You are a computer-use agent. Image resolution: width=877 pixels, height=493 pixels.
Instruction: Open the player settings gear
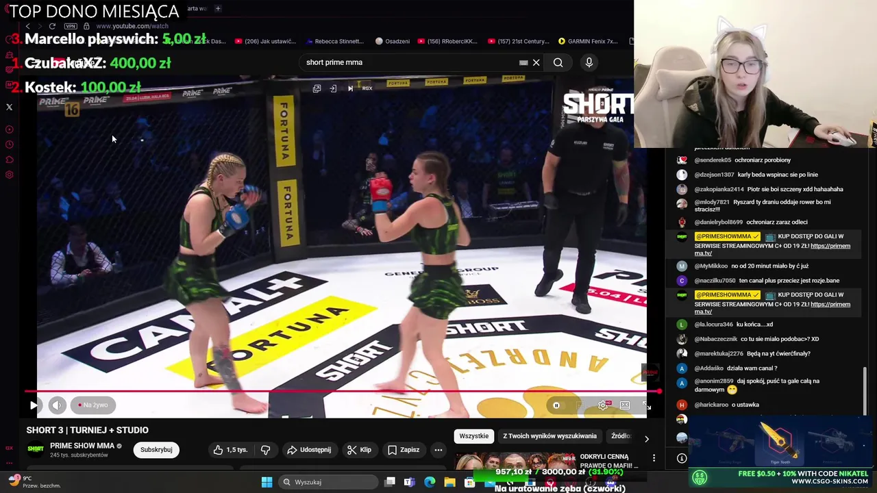pyautogui.click(x=602, y=405)
